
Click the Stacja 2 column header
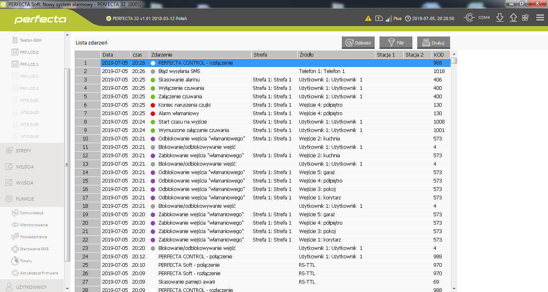pyautogui.click(x=418, y=55)
